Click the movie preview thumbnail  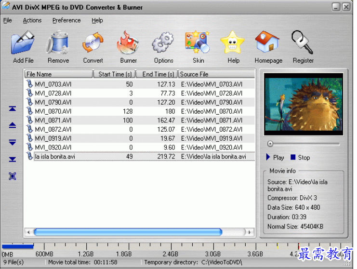pos(304,104)
